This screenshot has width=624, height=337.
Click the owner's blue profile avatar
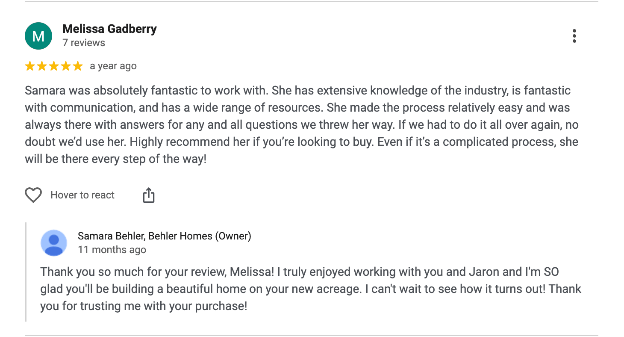[x=54, y=243]
